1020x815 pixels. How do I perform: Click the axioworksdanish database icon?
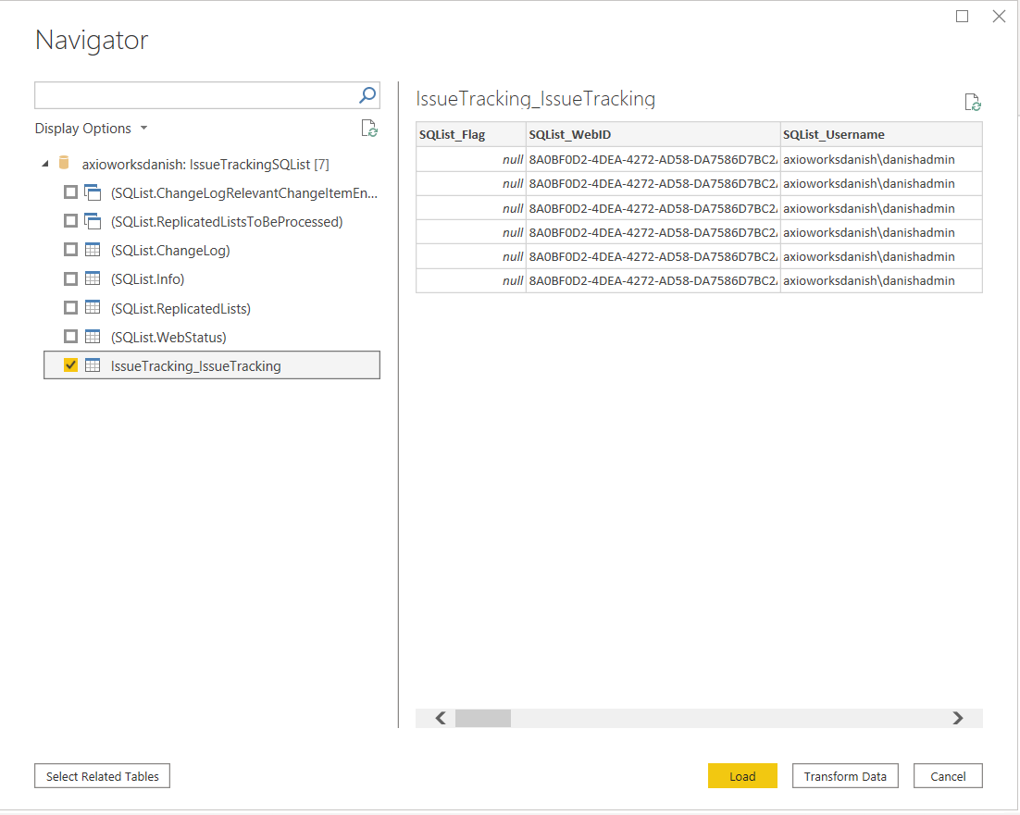click(x=64, y=164)
